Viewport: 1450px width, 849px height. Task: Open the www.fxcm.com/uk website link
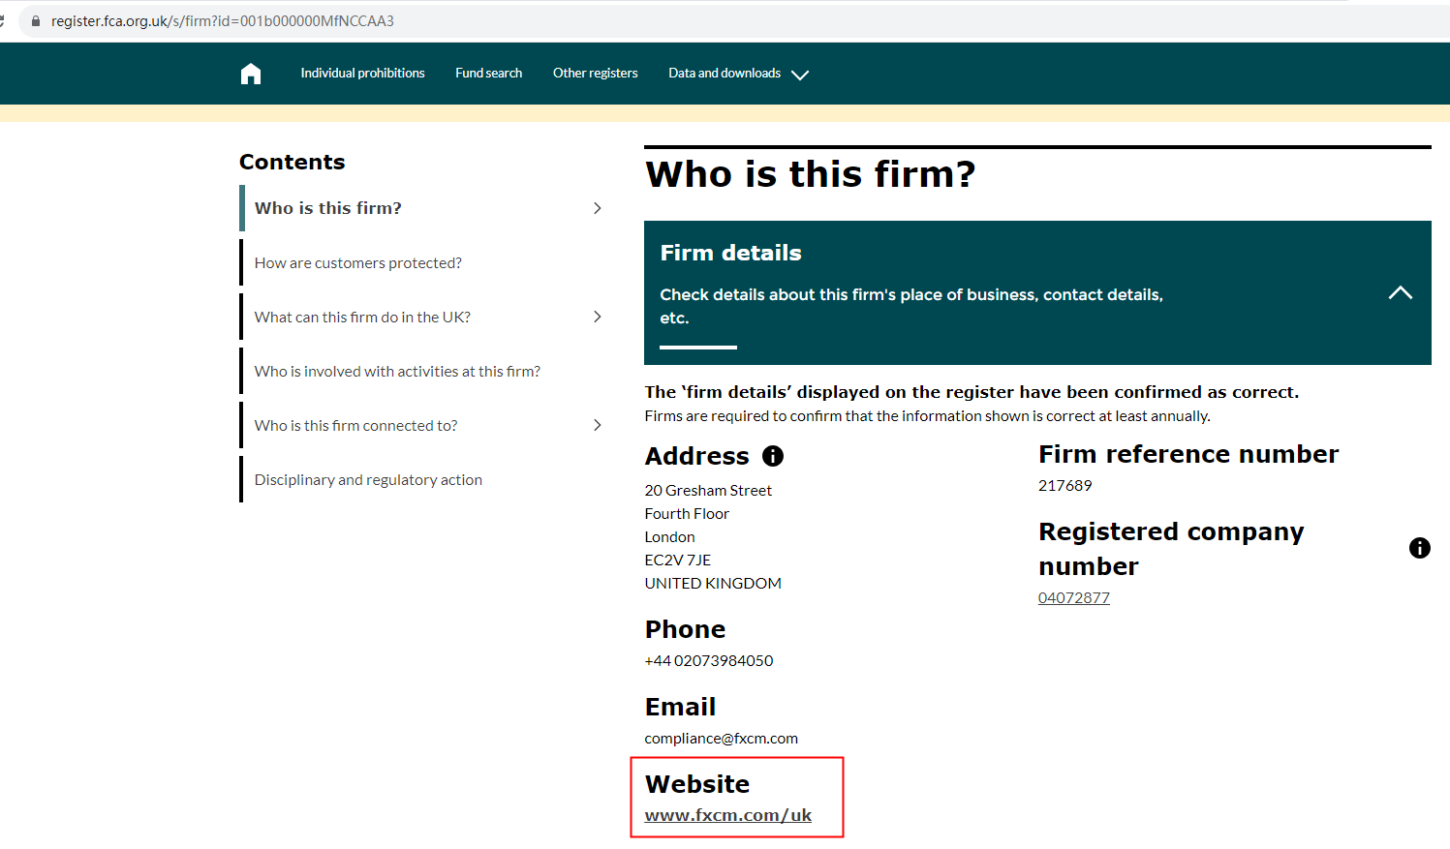click(728, 815)
